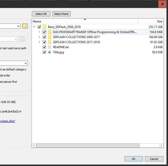The height and width of the screenshot is (166, 168).
Task: Click the SDFLASH COLLECTIONS 2008-2017 folder icon
Action: click(50, 37)
